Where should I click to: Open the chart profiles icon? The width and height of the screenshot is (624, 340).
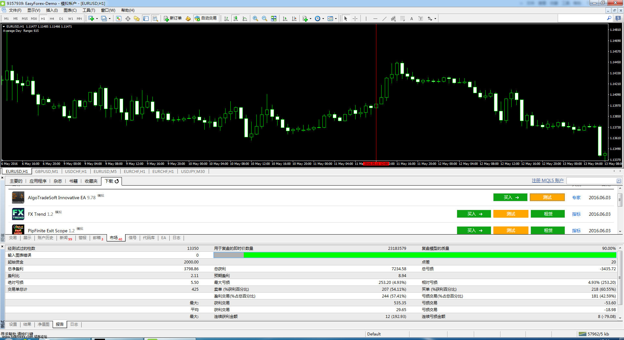point(104,18)
